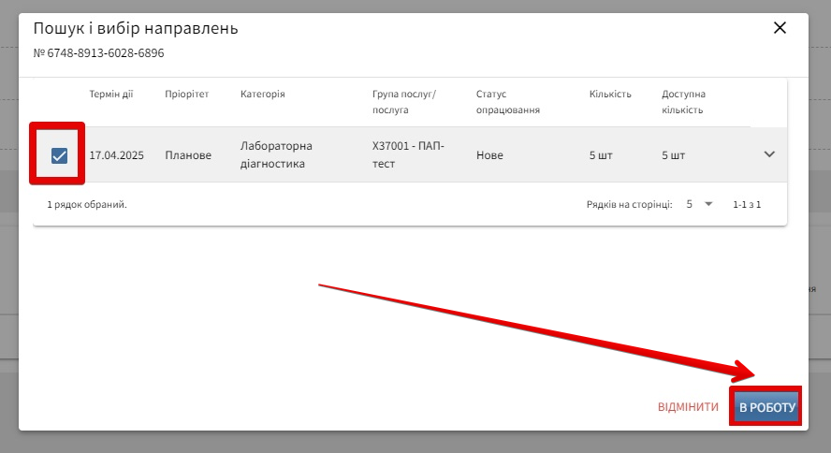Select the Категорія column header
The height and width of the screenshot is (453, 831).
coord(262,95)
